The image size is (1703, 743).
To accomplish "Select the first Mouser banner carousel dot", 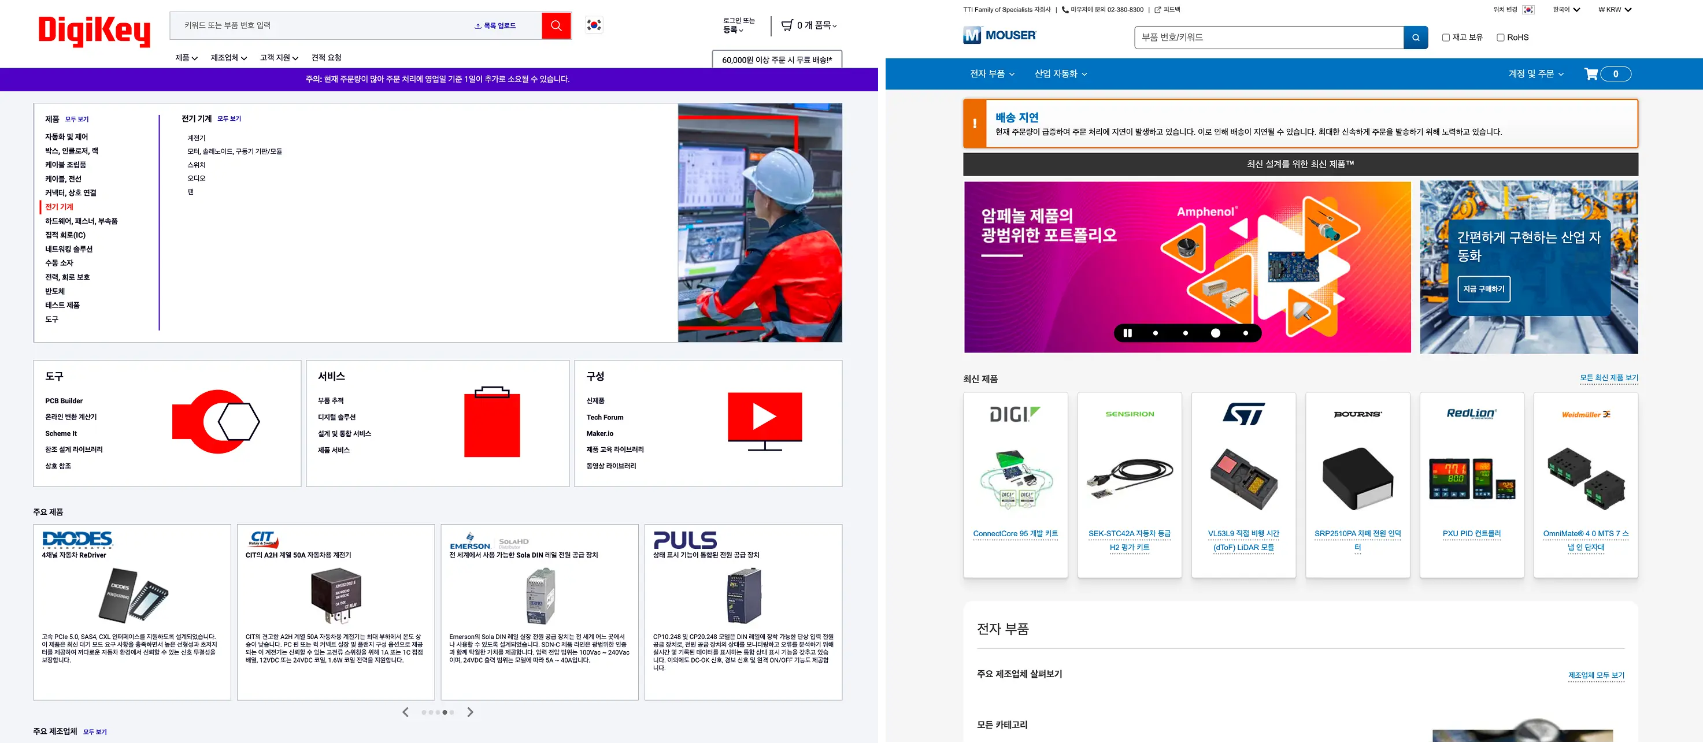I will coord(1156,333).
